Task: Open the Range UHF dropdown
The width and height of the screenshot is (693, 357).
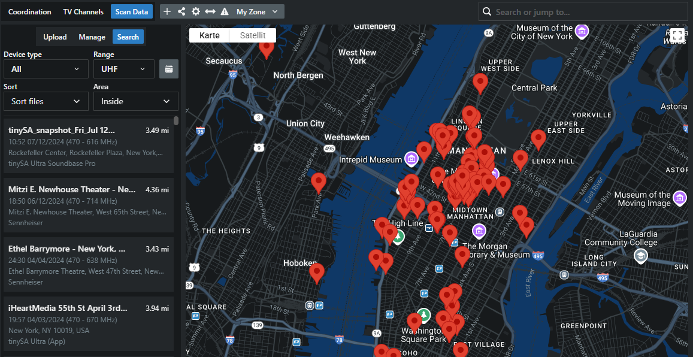Action: tap(123, 69)
